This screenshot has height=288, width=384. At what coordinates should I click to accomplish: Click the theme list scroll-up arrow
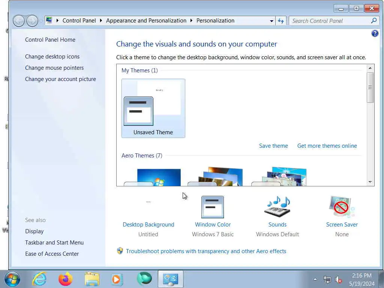pos(370,68)
